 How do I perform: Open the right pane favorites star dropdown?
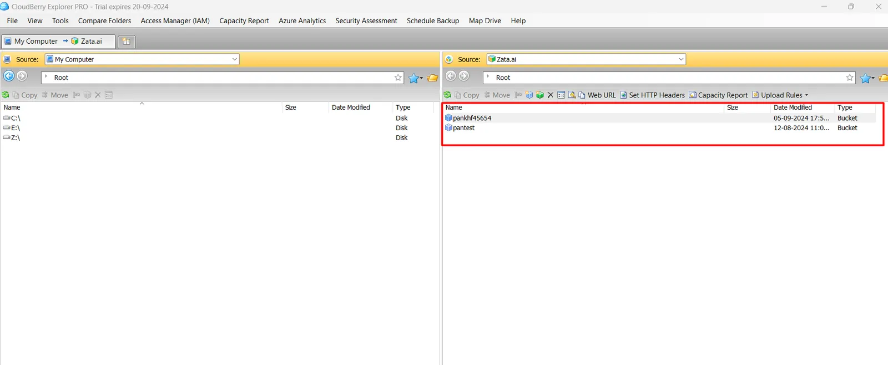point(867,78)
